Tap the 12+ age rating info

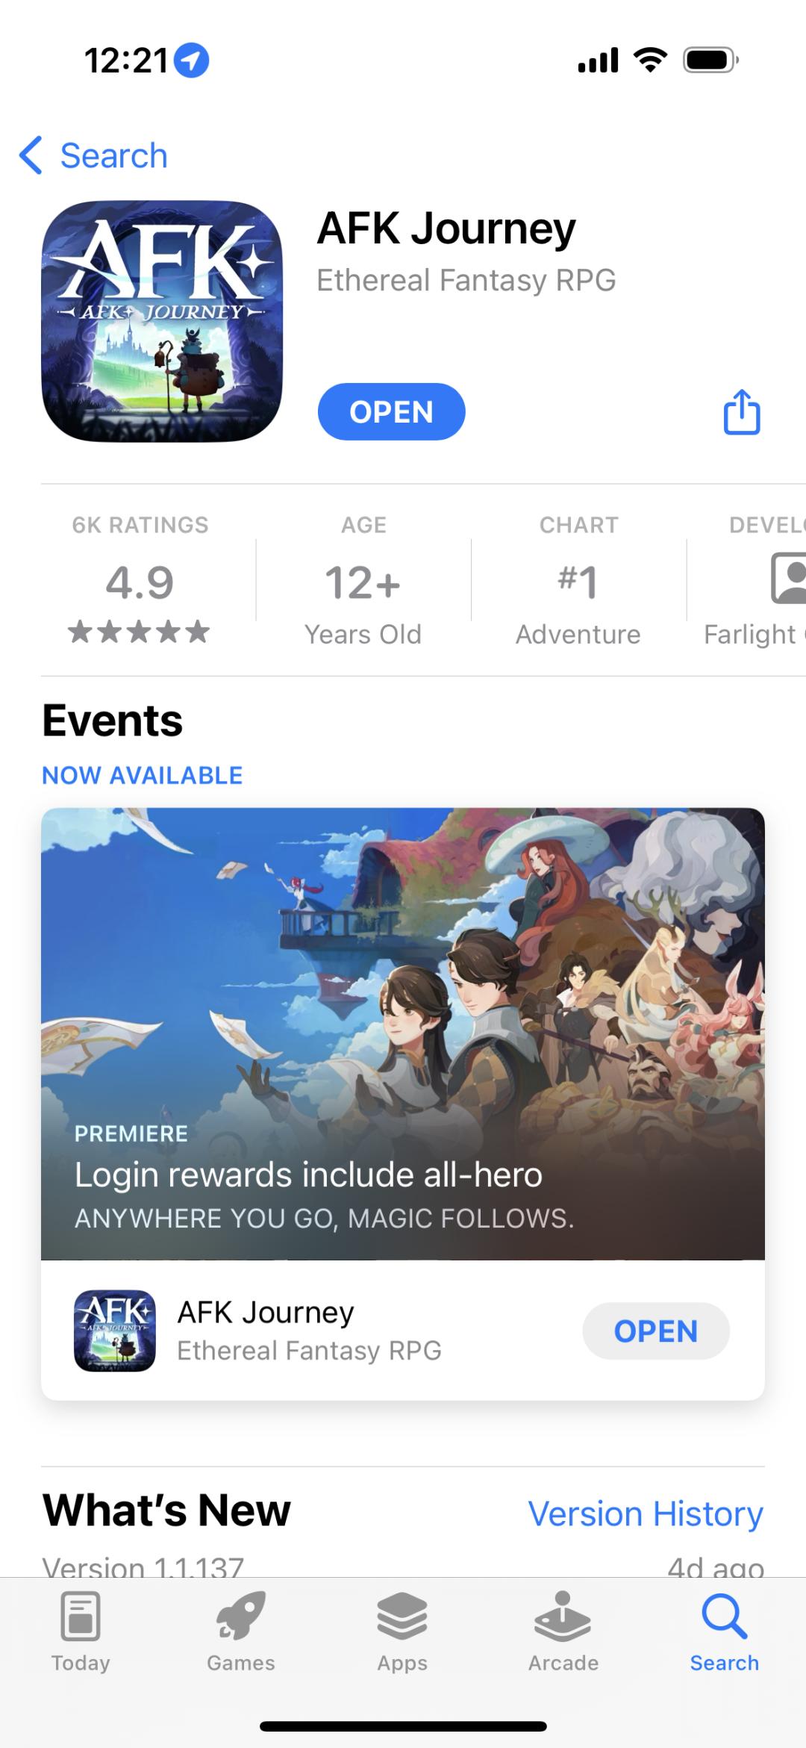[363, 580]
